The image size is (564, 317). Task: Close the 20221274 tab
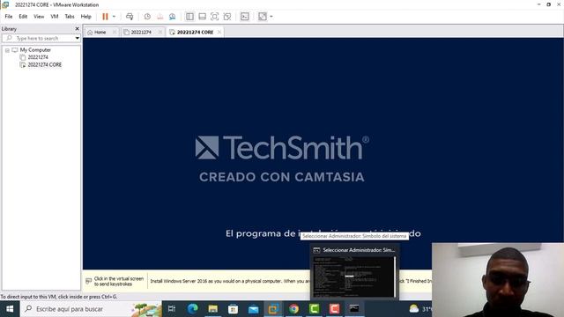coord(160,32)
